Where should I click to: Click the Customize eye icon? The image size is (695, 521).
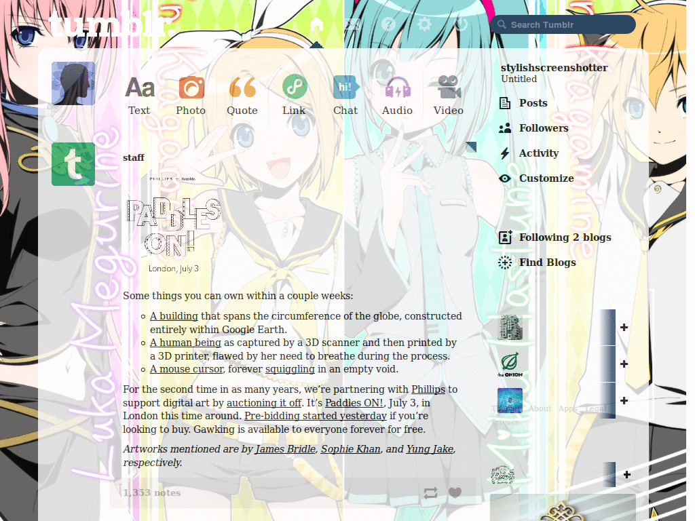505,178
